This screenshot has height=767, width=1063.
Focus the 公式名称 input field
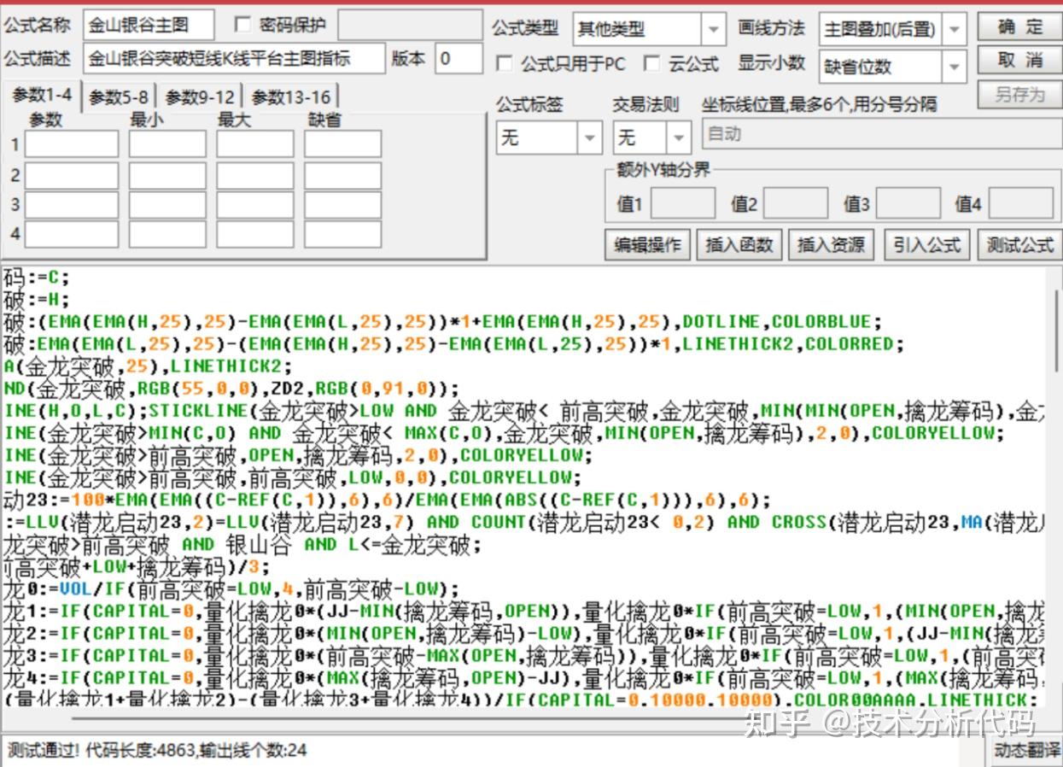pyautogui.click(x=149, y=25)
